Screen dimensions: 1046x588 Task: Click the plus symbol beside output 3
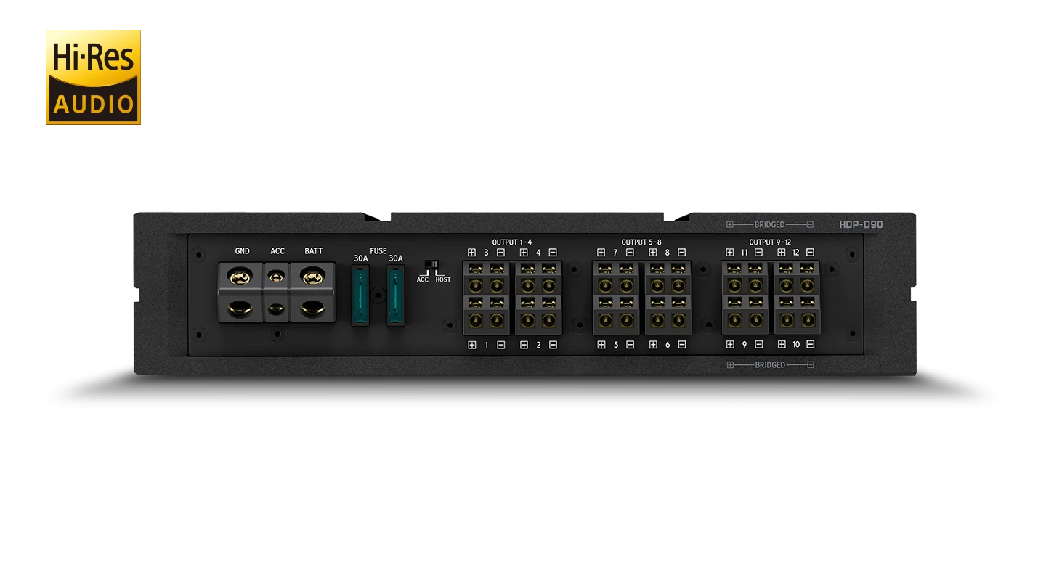tap(471, 253)
